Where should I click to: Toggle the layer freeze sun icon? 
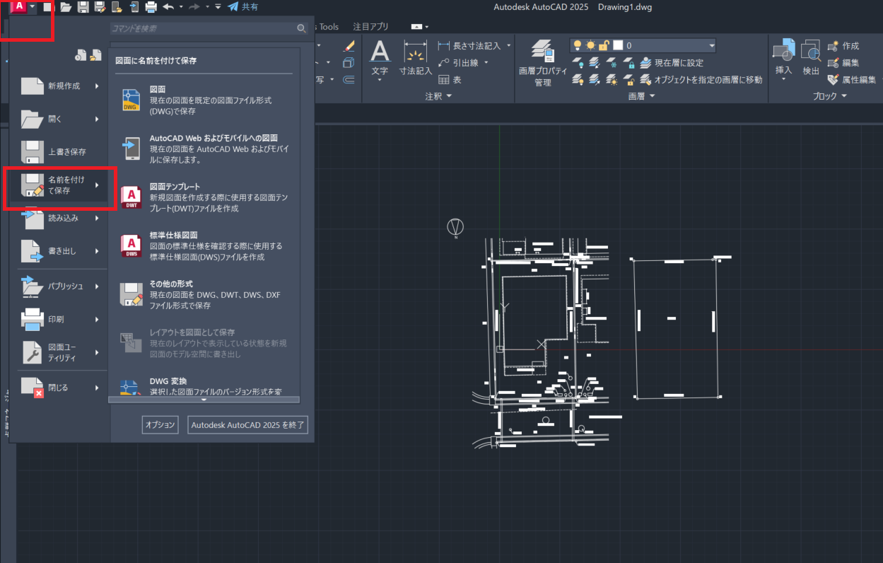pyautogui.click(x=590, y=45)
